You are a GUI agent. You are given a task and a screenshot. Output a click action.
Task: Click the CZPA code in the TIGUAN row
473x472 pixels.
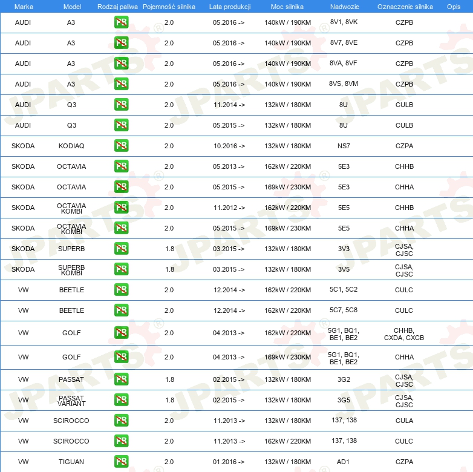tap(404, 462)
